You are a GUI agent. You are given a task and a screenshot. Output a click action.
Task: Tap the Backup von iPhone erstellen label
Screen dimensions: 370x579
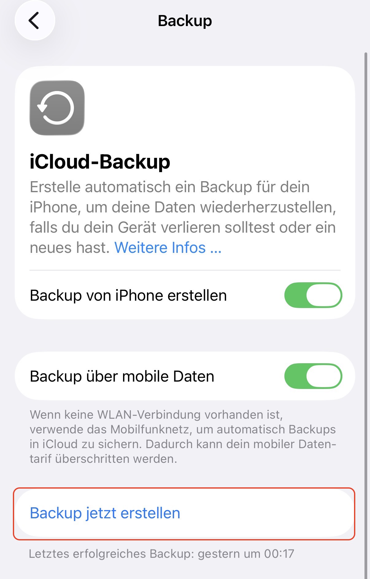click(x=128, y=295)
